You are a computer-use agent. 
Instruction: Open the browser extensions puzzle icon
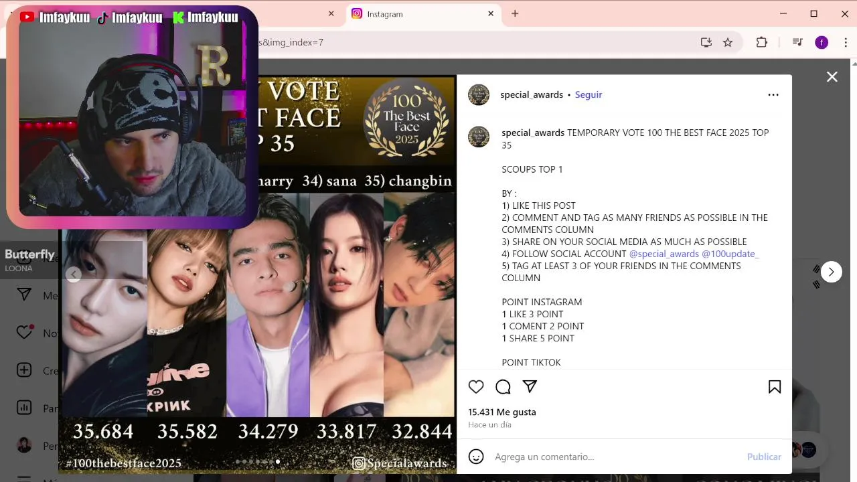pos(762,42)
